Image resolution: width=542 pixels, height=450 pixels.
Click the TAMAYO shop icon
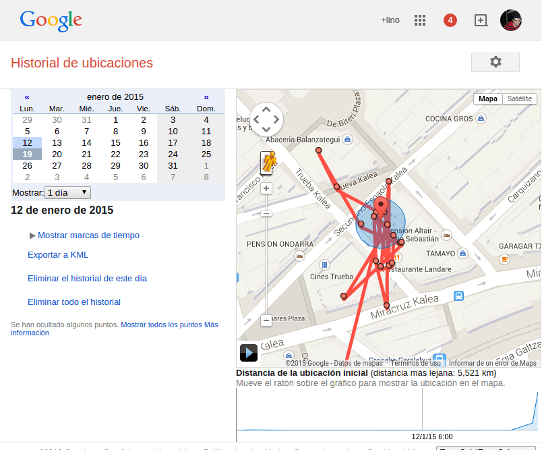point(462,254)
